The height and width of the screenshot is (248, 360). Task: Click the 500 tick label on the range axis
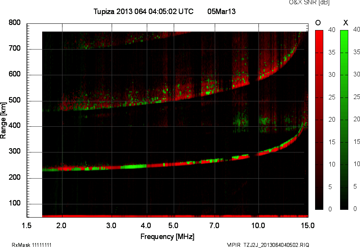(x=14, y=100)
